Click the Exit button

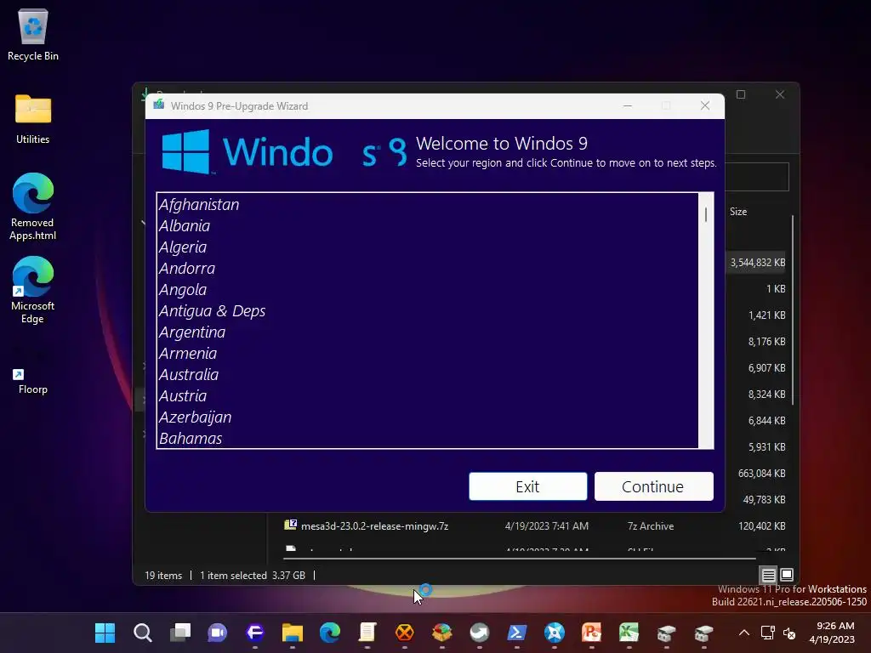(527, 486)
